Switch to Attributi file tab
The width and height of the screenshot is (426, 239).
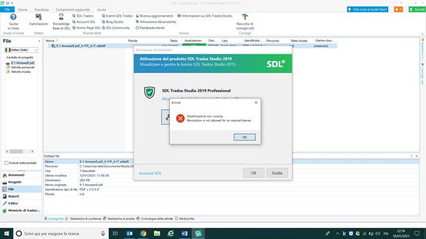184,218
